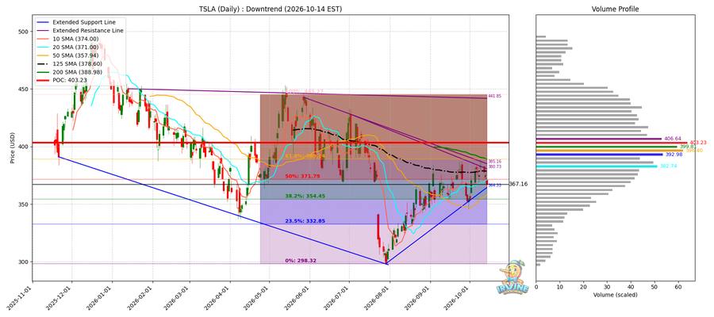Click the 'Price (USD)' axis label

[x=12, y=148]
